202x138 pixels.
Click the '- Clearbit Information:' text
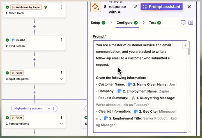(x=113, y=111)
